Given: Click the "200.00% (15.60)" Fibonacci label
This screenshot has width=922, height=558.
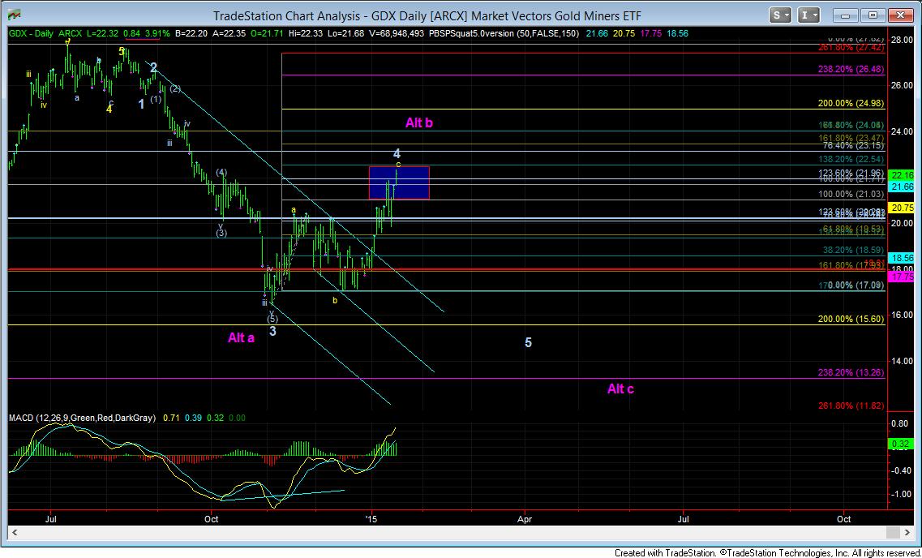Looking at the screenshot, I should (851, 319).
